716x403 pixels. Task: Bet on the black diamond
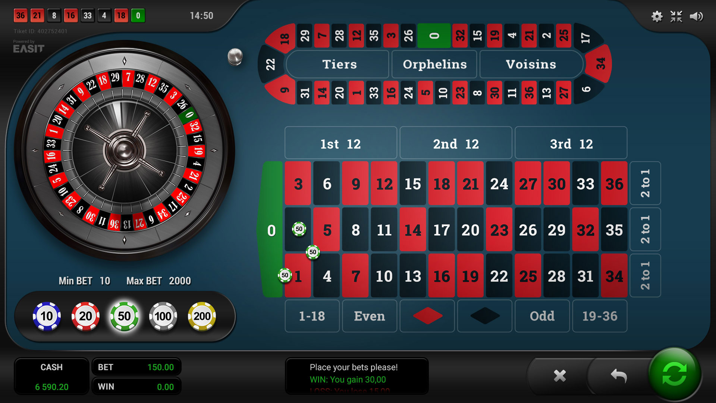point(485,316)
